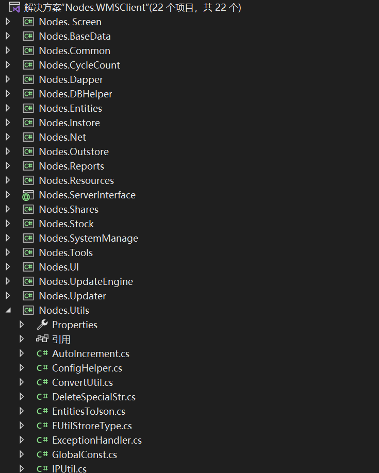Expand the Nodes.Stock project

8,224
